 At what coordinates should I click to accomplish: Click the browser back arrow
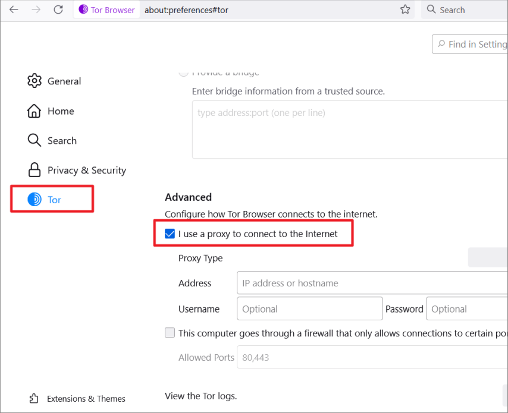14,10
